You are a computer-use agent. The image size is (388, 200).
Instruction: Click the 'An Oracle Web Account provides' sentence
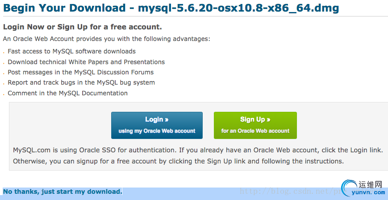coord(106,39)
